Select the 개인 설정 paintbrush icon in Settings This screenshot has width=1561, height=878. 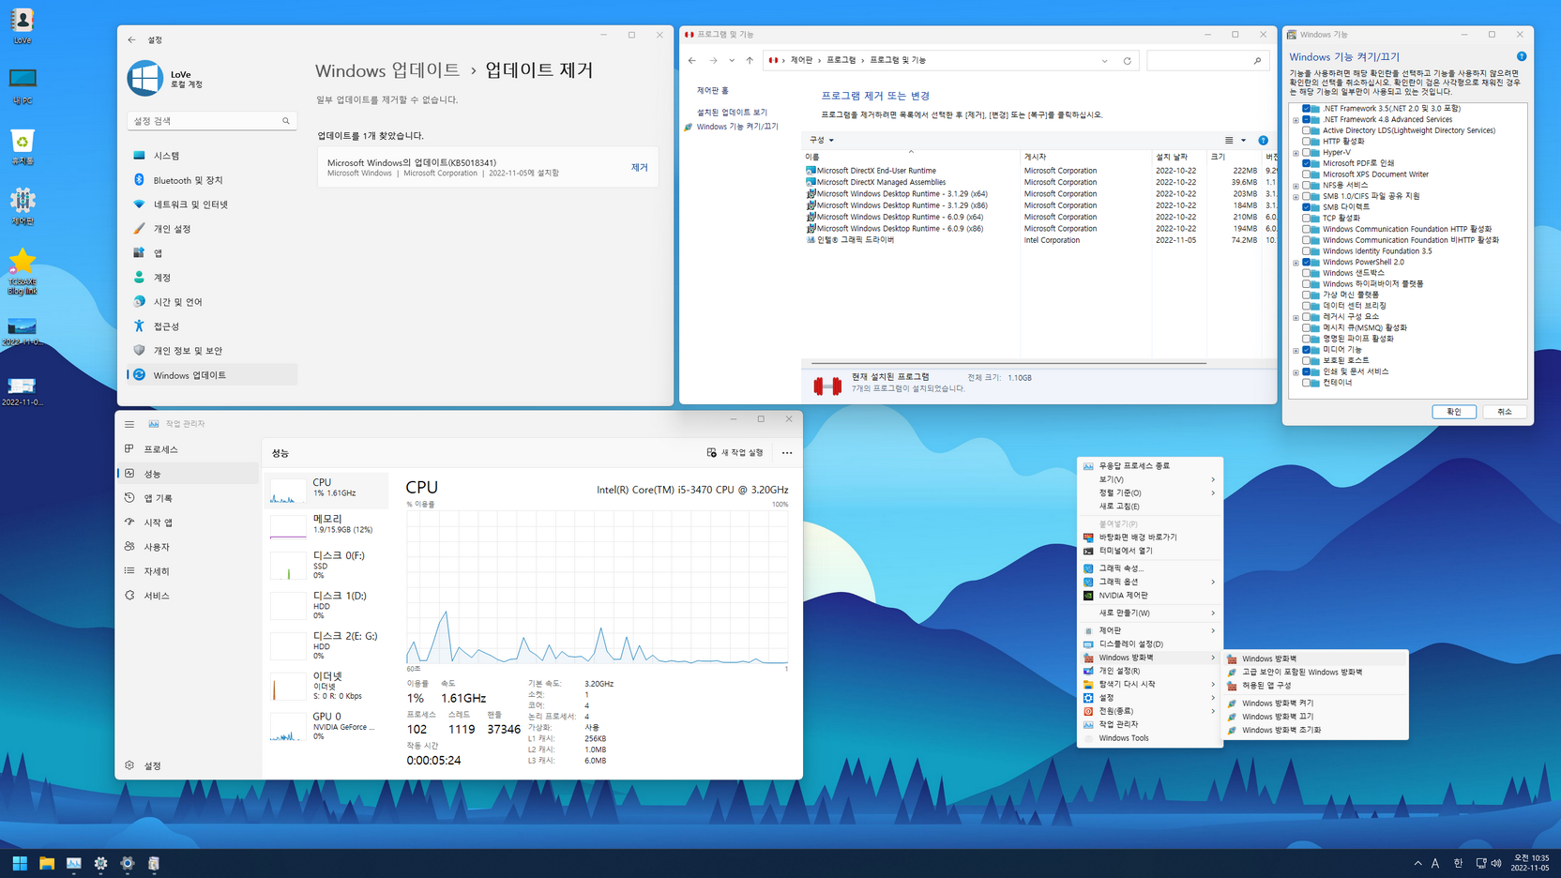[x=139, y=228]
